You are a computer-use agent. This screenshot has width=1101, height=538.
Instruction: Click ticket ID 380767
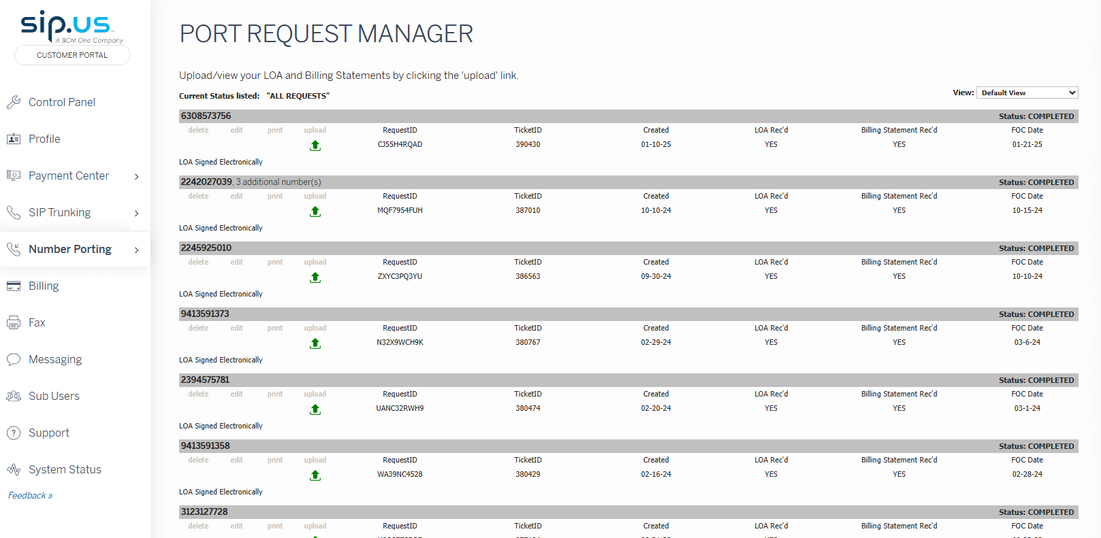point(528,342)
